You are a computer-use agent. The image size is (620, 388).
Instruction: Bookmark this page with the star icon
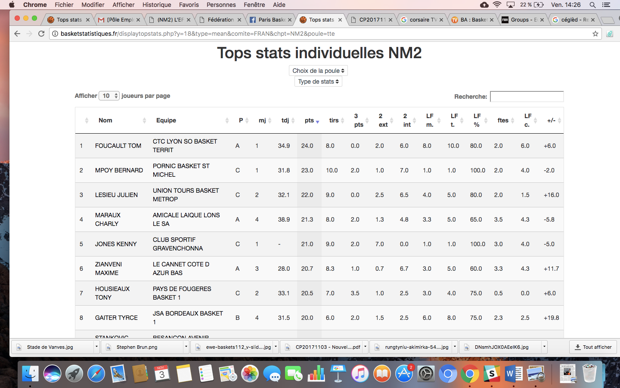point(595,34)
